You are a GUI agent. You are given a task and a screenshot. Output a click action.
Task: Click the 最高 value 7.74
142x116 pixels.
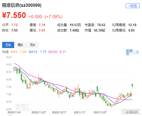click(42, 25)
